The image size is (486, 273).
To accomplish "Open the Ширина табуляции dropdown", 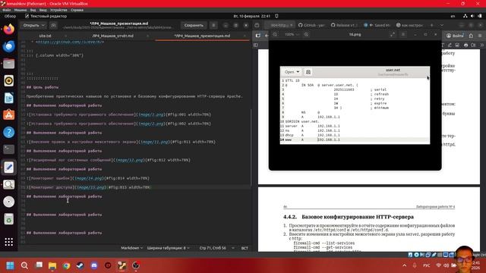I will pos(169,248).
